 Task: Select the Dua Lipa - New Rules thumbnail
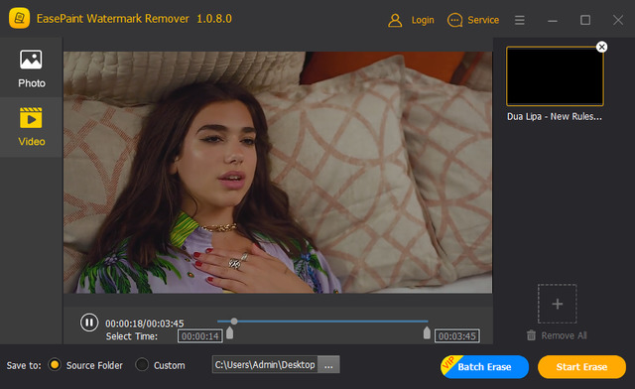555,76
